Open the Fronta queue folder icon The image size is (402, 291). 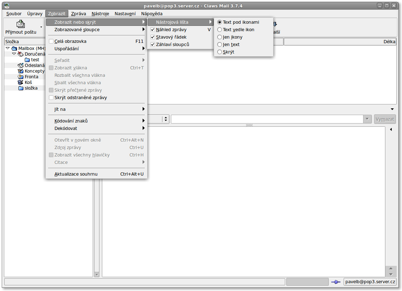[21, 77]
